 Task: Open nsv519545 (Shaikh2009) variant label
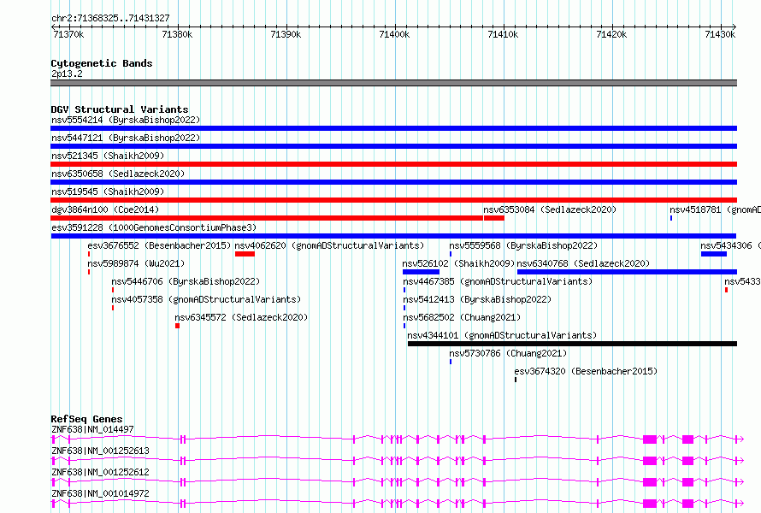tap(108, 192)
